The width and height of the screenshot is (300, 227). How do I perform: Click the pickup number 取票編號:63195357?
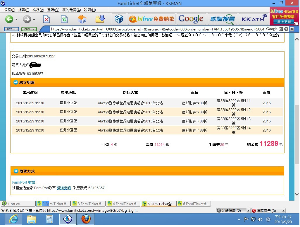pyautogui.click(x=27, y=74)
